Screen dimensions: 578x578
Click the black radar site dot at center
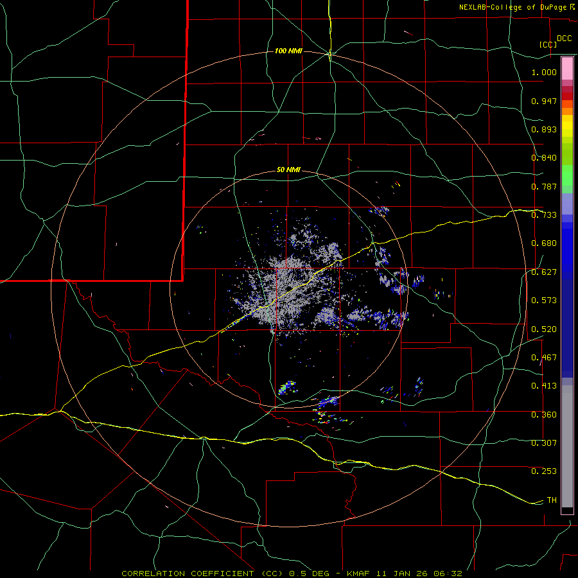tap(290, 288)
